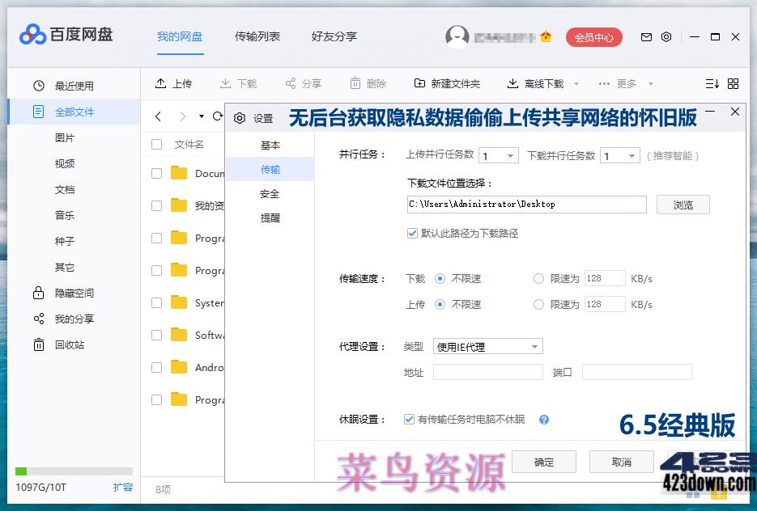757x511 pixels.
Task: Click the 上传 (Upload) toolbar icon
Action: pyautogui.click(x=174, y=83)
